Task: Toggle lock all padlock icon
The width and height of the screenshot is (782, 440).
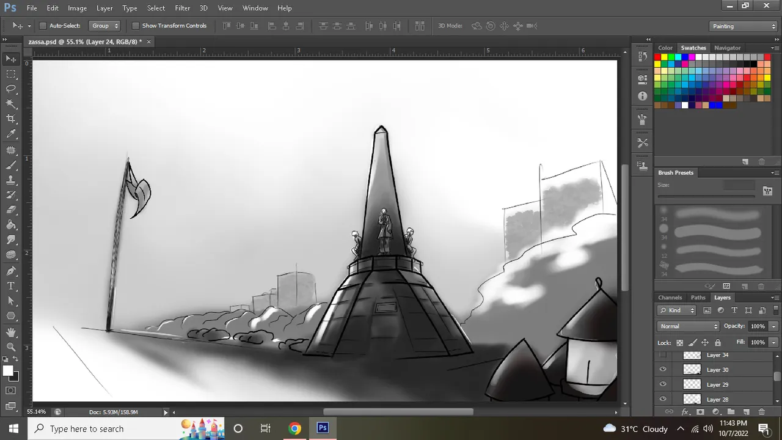Action: [x=718, y=343]
